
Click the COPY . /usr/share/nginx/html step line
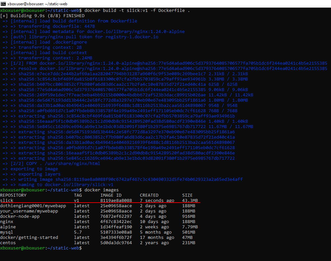click(55, 164)
